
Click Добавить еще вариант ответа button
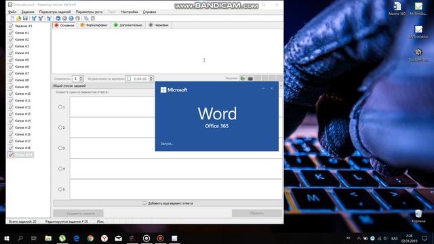pyautogui.click(x=167, y=203)
